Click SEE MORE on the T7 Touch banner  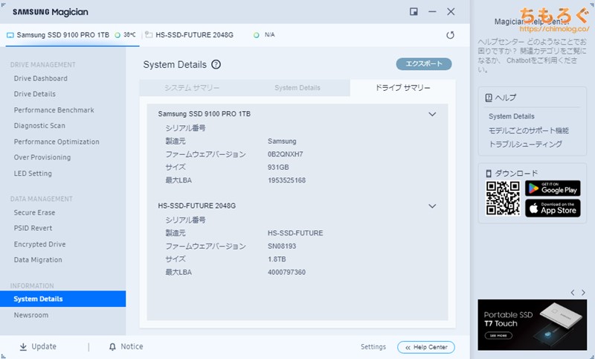click(498, 336)
